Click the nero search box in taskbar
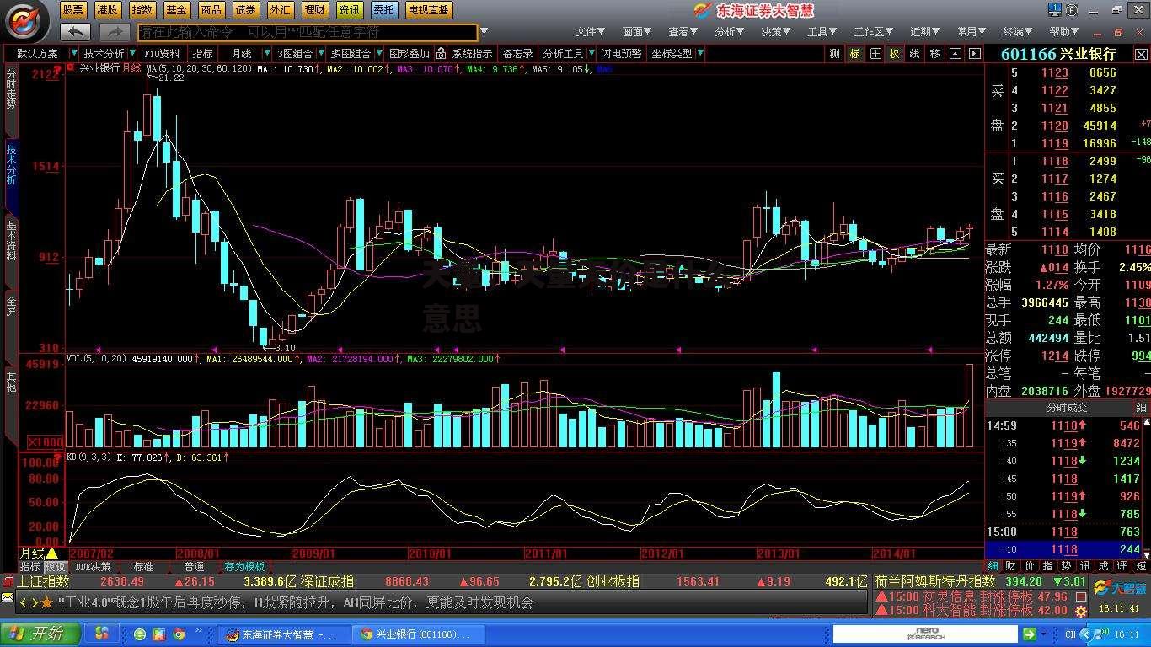The image size is (1151, 647). [927, 634]
